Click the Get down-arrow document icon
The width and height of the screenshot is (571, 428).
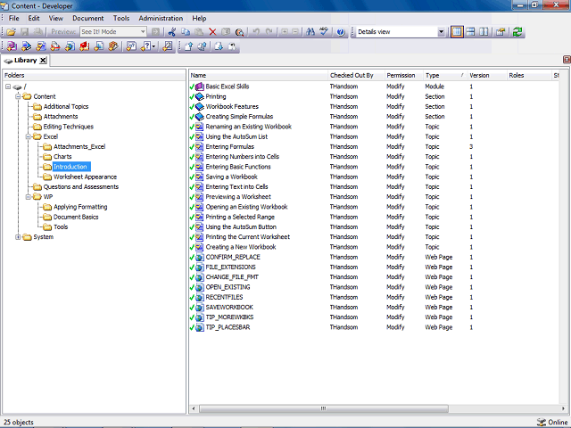click(219, 46)
